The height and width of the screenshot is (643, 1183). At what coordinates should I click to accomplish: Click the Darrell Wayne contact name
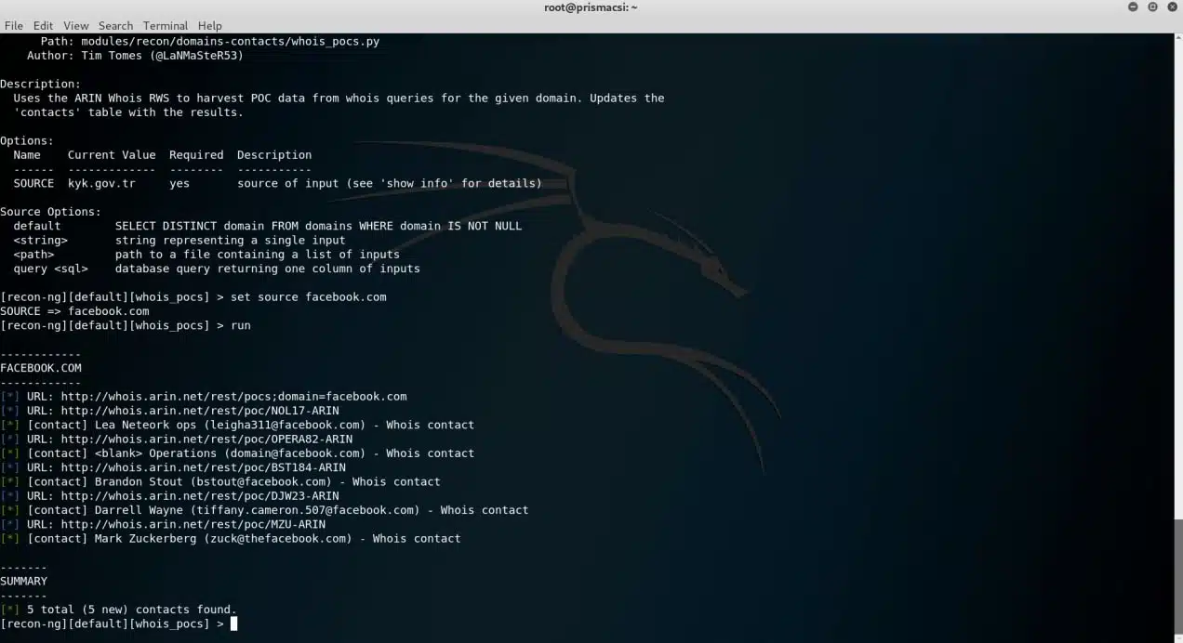(140, 510)
